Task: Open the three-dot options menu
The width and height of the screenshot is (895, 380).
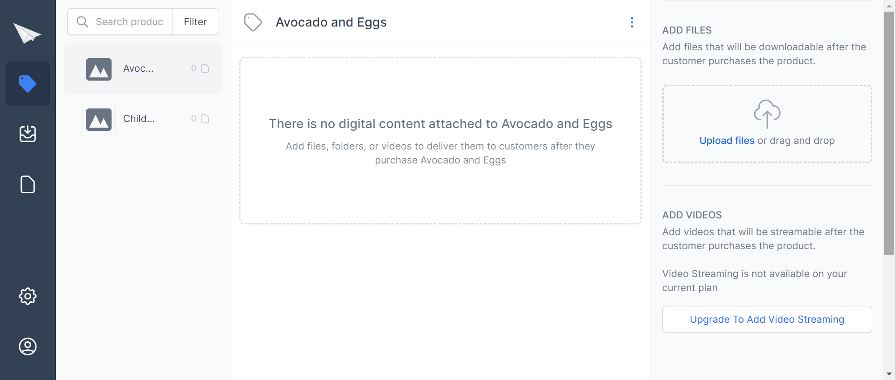Action: pyautogui.click(x=632, y=22)
